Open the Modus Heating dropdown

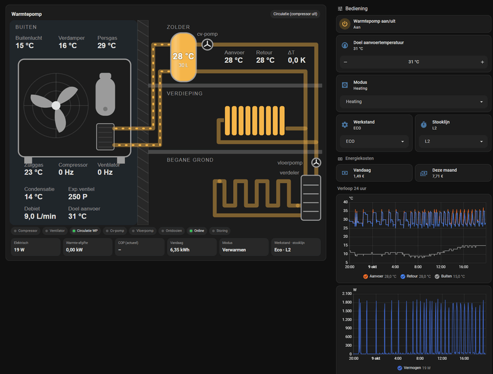[414, 102]
